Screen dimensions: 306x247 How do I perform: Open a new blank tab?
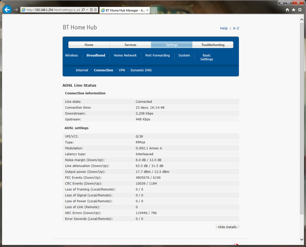(154, 10)
